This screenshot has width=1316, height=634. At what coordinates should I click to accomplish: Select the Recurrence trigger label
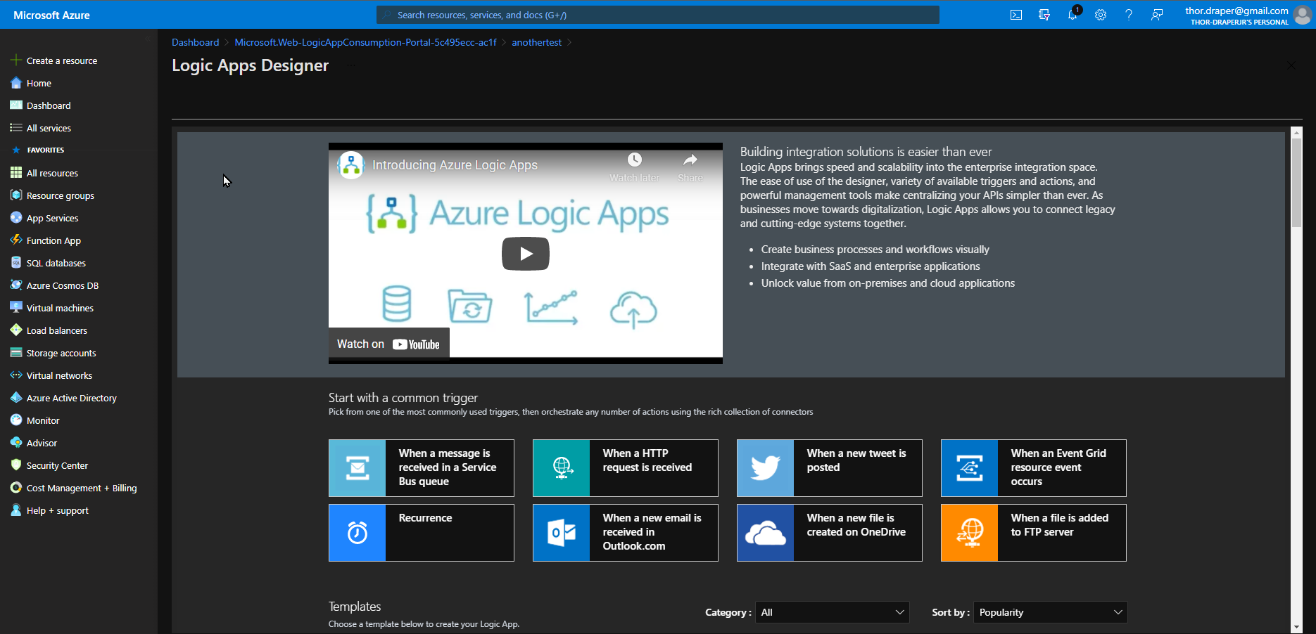point(425,518)
